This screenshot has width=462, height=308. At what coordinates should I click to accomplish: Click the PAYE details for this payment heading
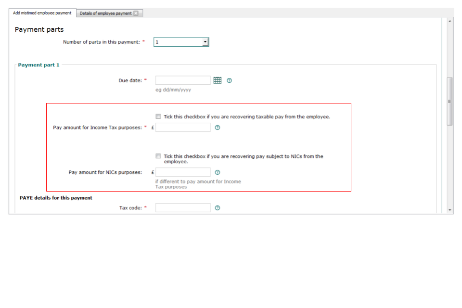click(56, 198)
